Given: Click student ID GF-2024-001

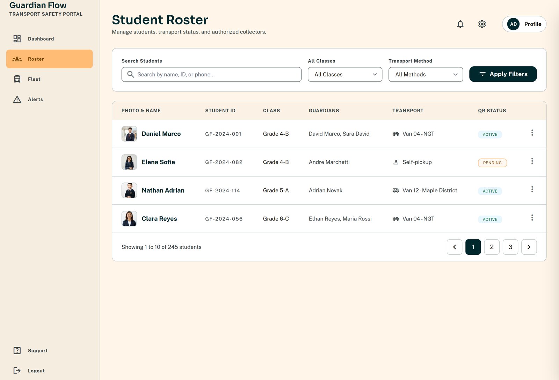Looking at the screenshot, I should pyautogui.click(x=223, y=134).
